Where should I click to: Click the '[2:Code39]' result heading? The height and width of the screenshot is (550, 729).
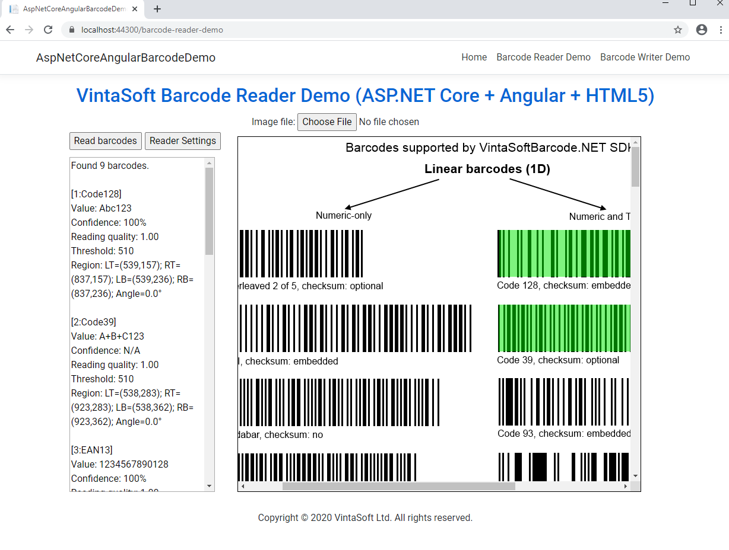94,322
